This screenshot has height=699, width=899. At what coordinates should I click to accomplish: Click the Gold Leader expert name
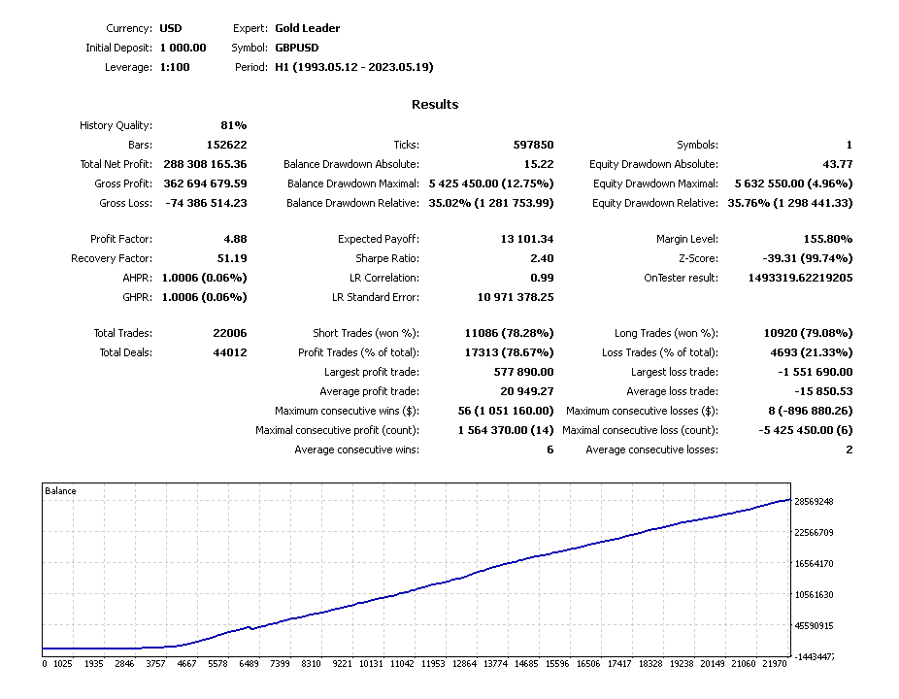pos(307,28)
